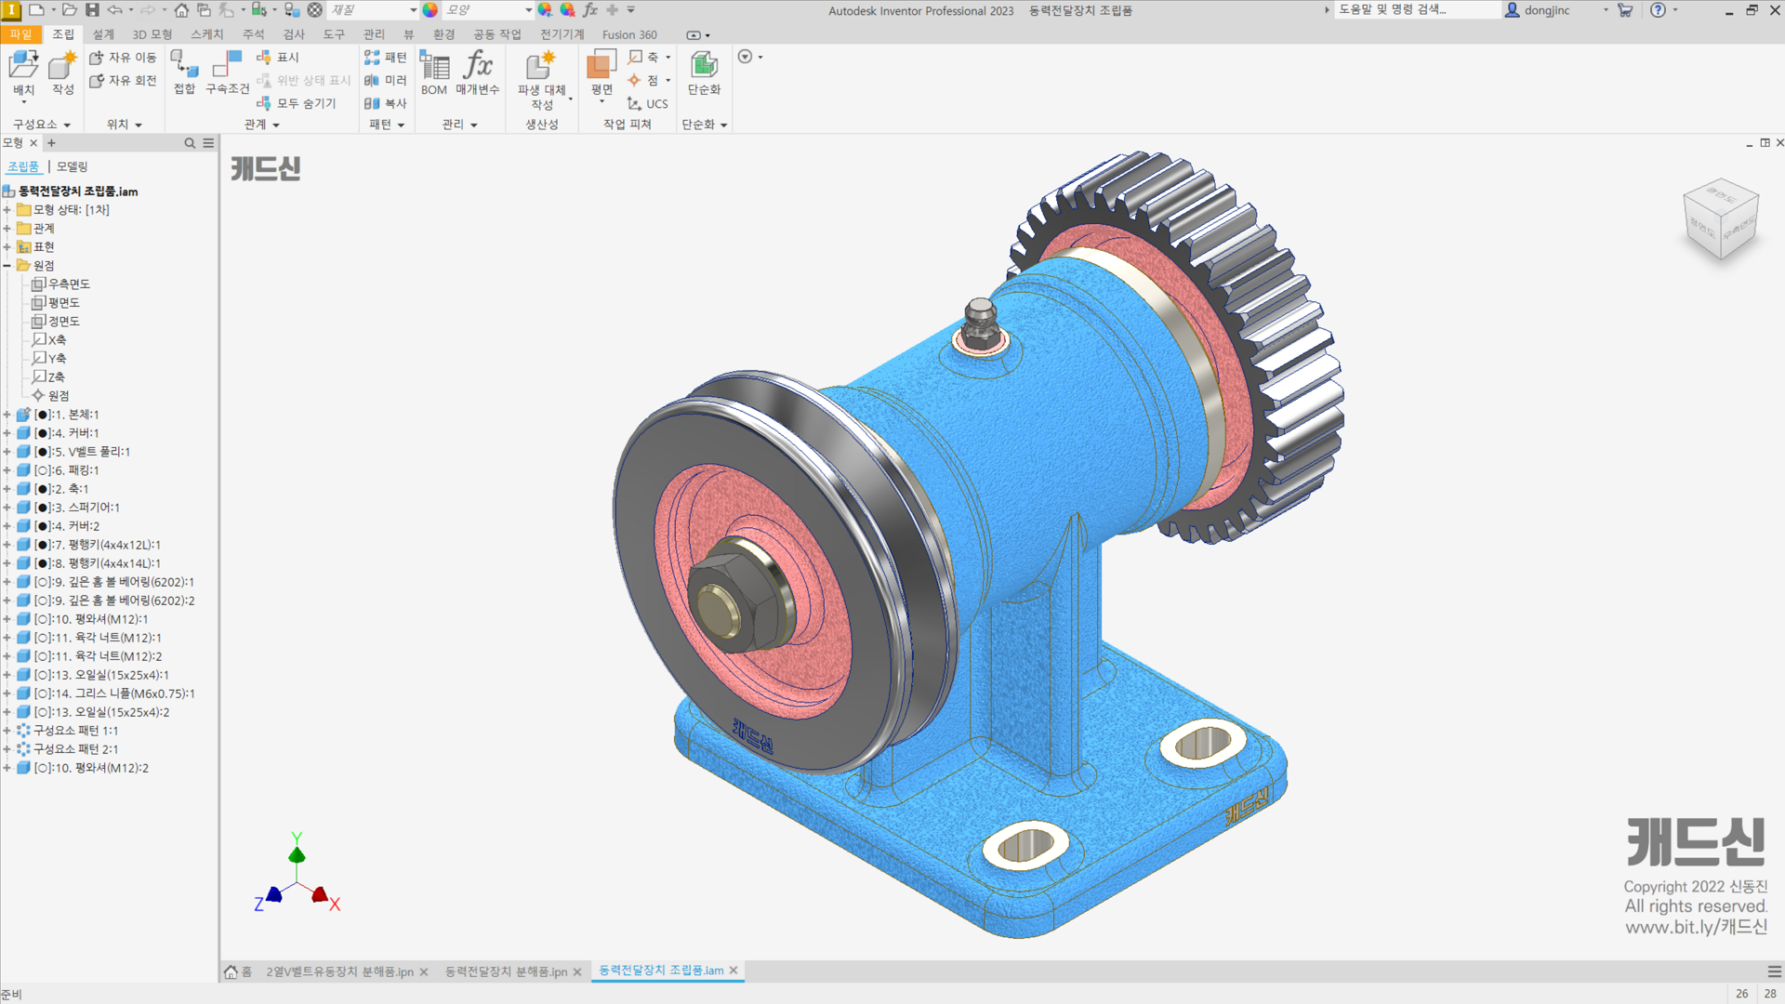Open the 관계 panel dropdown arrow

click(x=276, y=125)
